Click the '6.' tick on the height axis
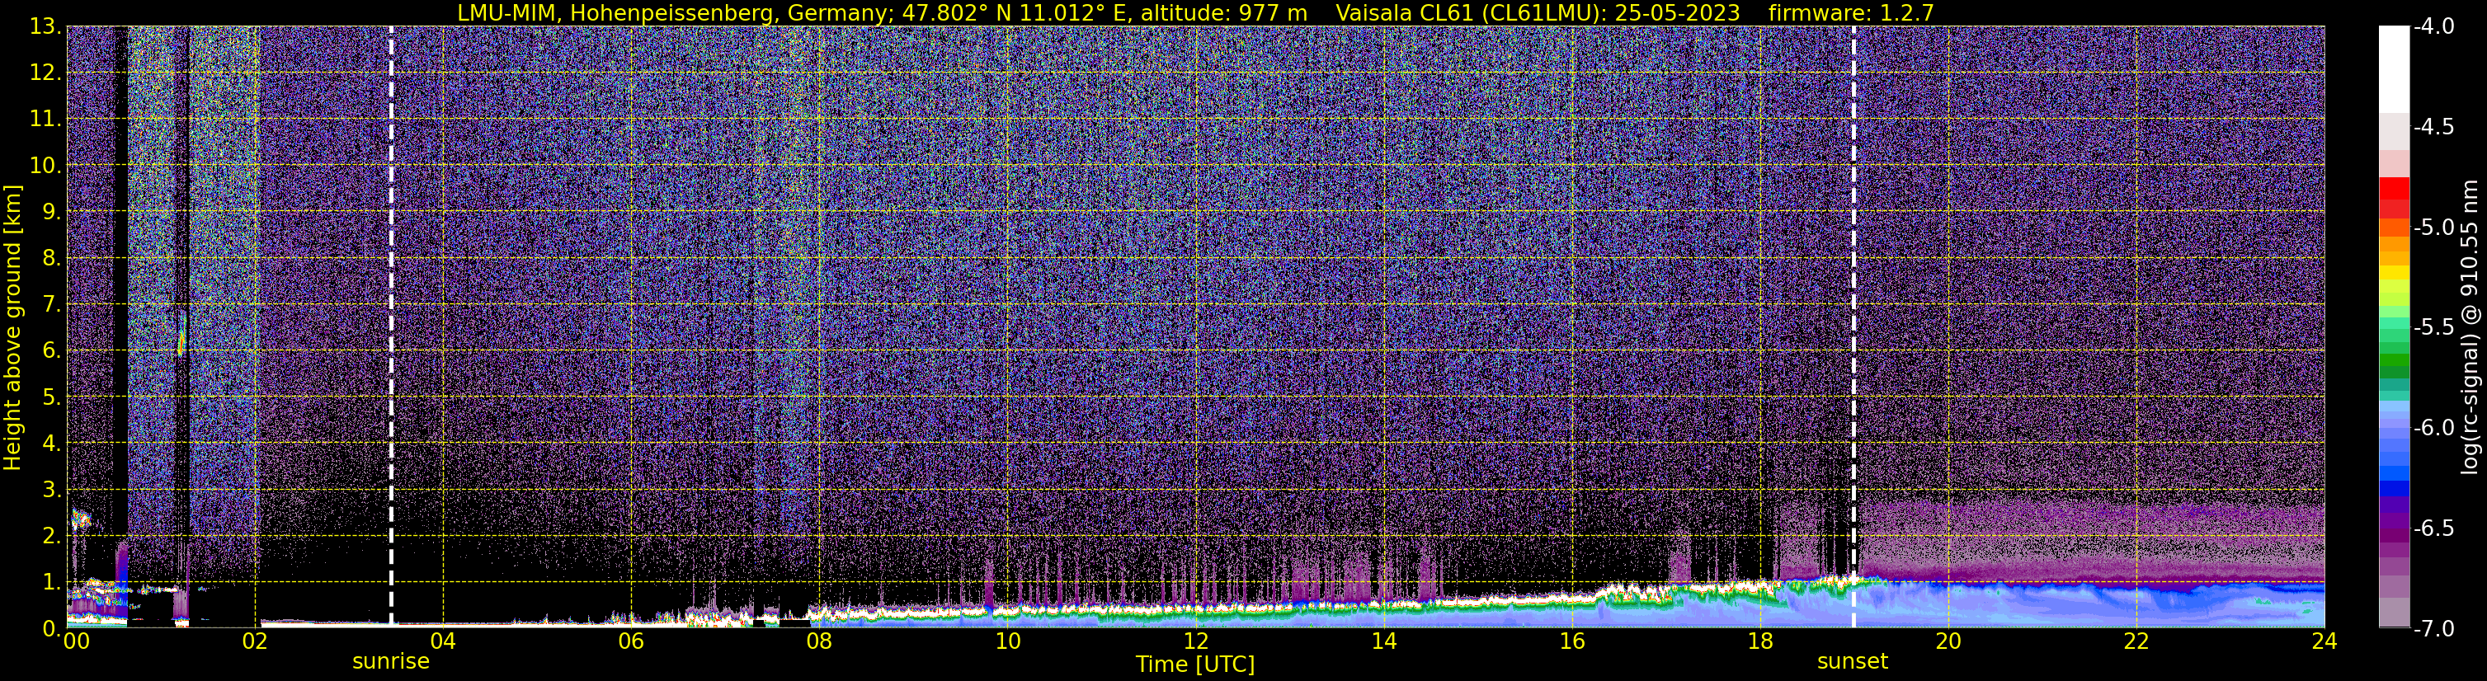This screenshot has width=2487, height=681. point(52,351)
